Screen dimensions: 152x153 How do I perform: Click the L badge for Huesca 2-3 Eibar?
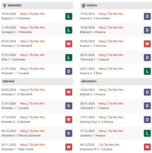[x=147, y=71]
